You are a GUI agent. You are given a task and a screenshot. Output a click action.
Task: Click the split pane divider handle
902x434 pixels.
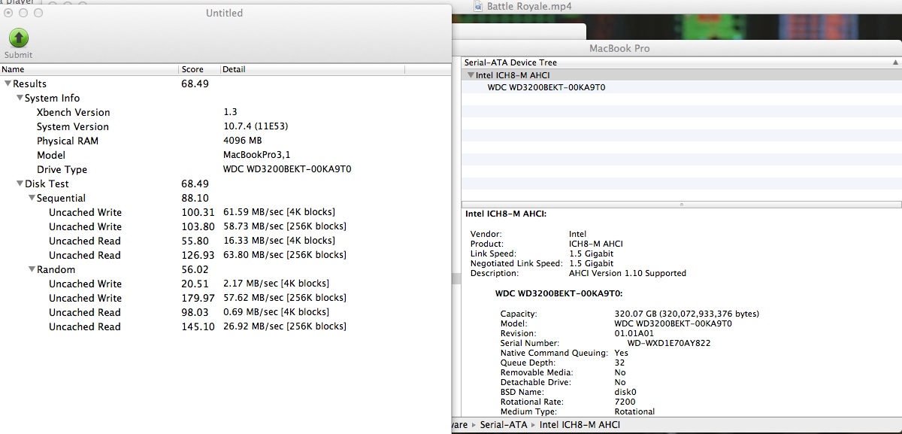(681, 204)
